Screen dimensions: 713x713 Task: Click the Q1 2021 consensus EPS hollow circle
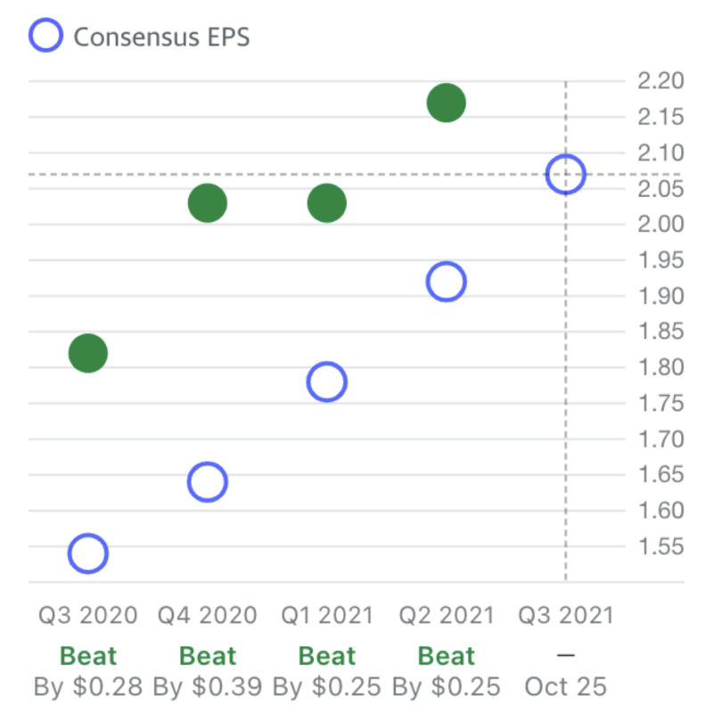coord(327,381)
